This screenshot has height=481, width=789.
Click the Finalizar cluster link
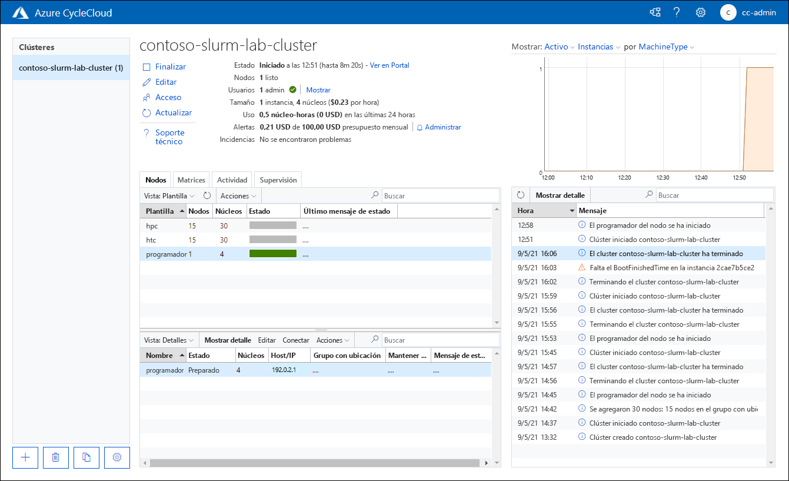coord(170,67)
